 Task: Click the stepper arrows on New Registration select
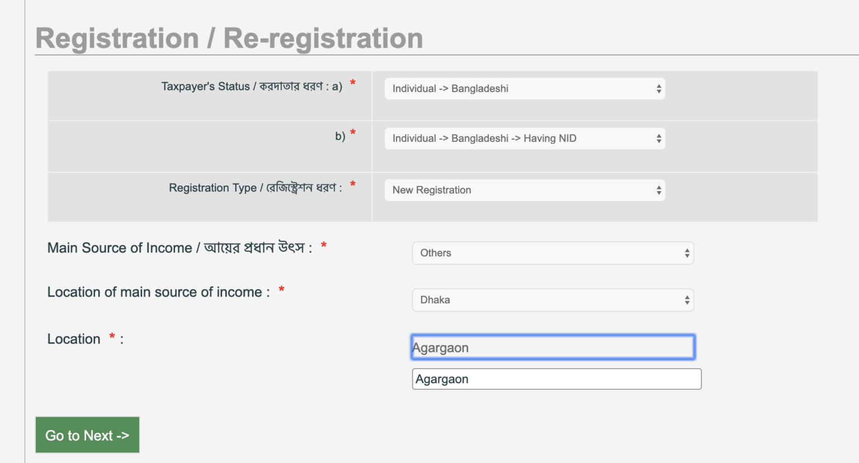tap(658, 190)
